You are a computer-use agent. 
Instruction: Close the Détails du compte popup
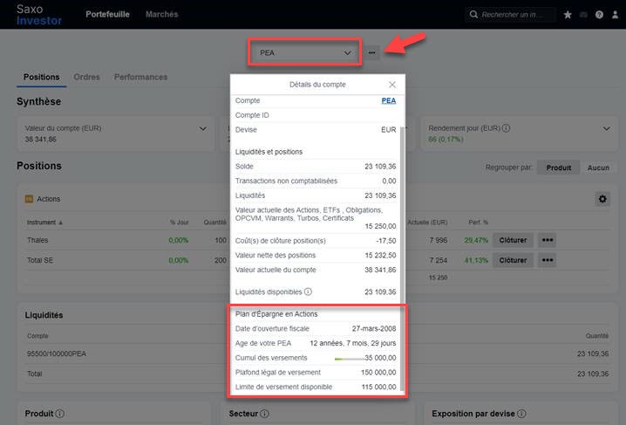(x=392, y=85)
